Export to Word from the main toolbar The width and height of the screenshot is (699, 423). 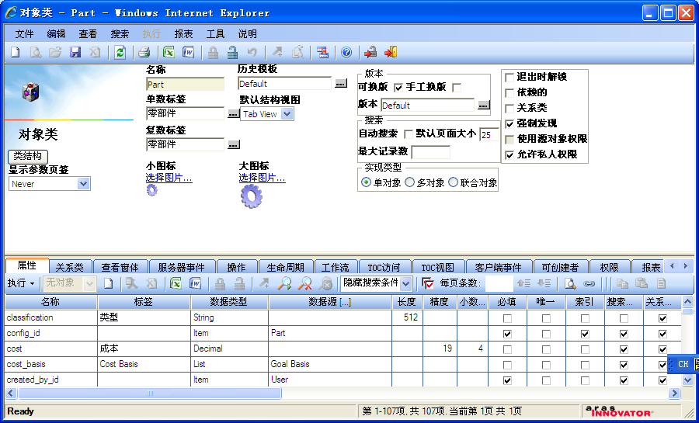(x=189, y=53)
